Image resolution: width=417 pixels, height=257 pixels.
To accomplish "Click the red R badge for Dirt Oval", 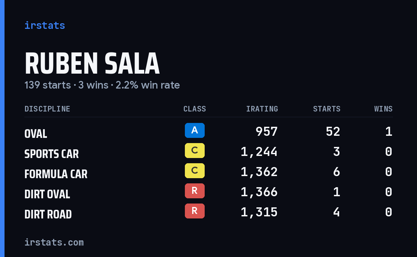I will (195, 191).
